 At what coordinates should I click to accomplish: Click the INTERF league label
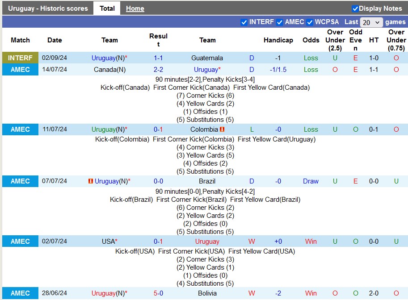[x=20, y=58]
